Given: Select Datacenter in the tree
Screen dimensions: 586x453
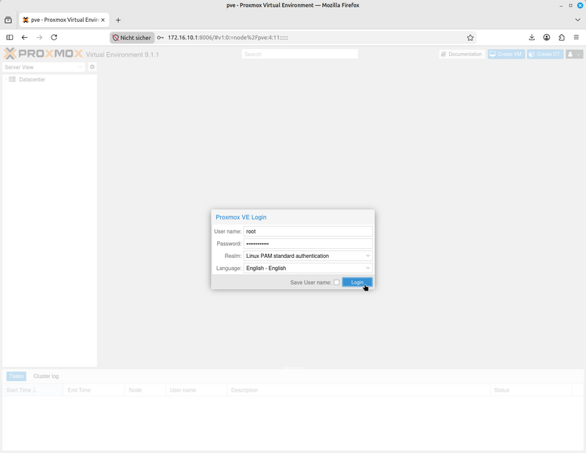Looking at the screenshot, I should (32, 79).
